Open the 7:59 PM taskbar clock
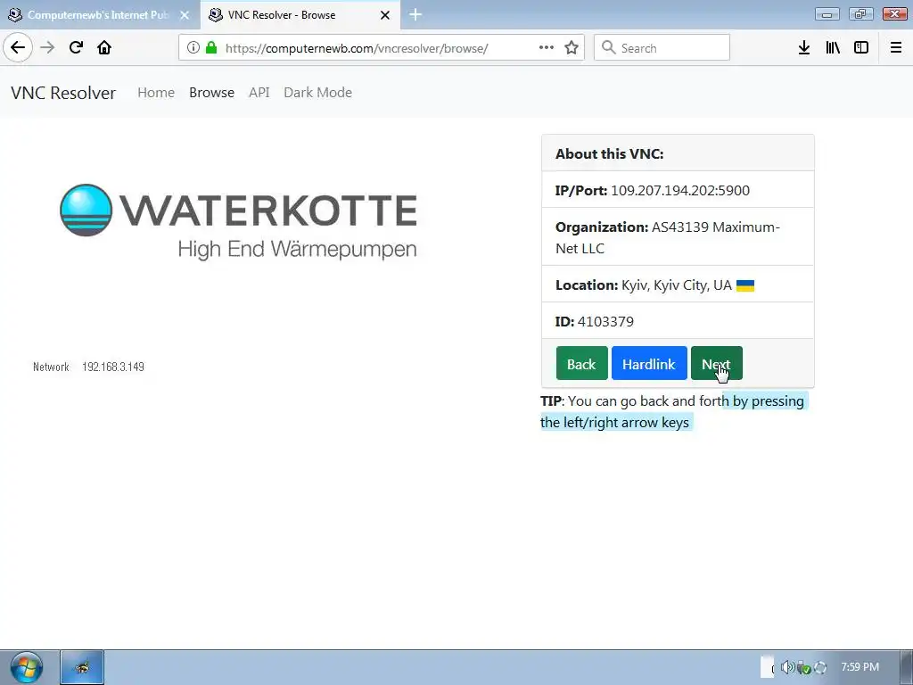The height and width of the screenshot is (685, 913). pyautogui.click(x=860, y=667)
